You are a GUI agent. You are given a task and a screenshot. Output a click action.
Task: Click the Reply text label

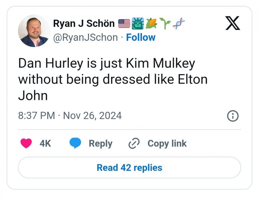point(100,143)
